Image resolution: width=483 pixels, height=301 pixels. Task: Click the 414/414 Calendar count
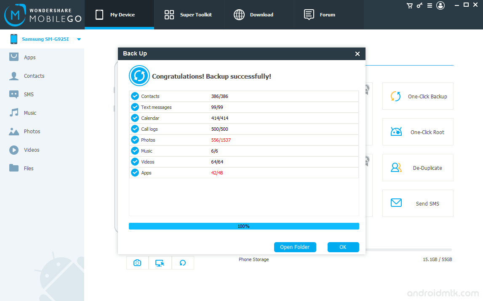(220, 118)
